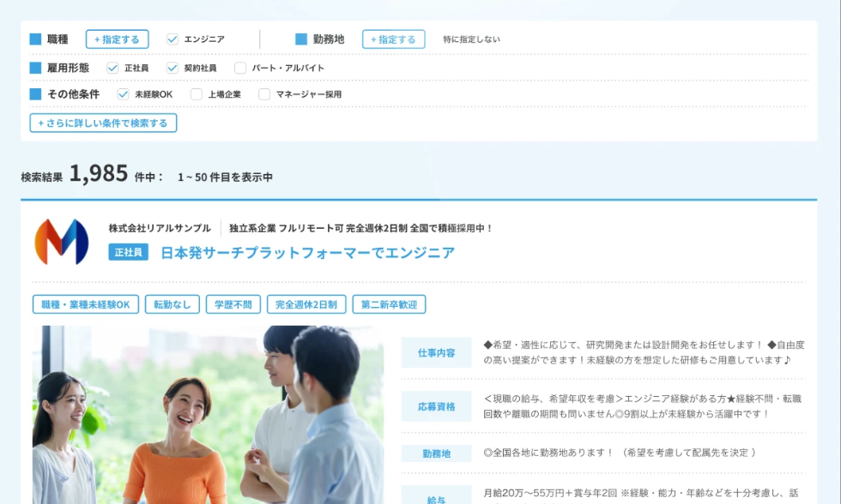
Task: Select the 職種・業種未経験OK tag
Action: (86, 304)
